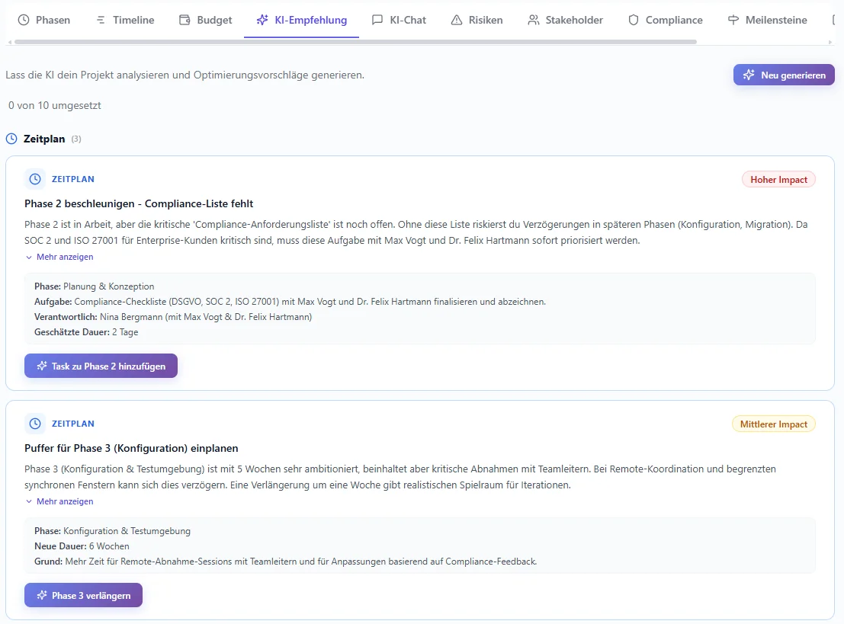Click the Zeitplan section heading clock icon
This screenshot has height=624, width=844.
click(x=11, y=139)
